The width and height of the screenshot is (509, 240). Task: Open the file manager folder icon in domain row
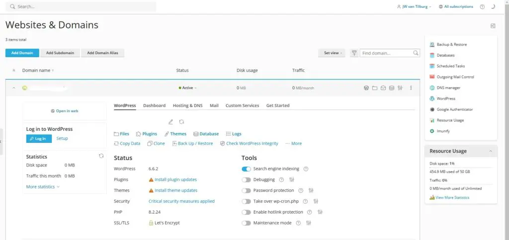click(375, 88)
